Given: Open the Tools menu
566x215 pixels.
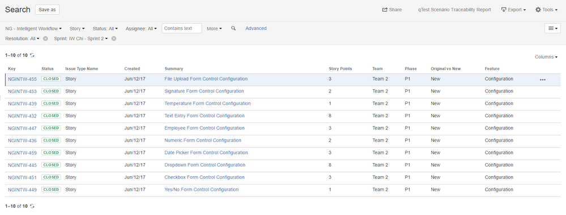Looking at the screenshot, I should click(547, 10).
